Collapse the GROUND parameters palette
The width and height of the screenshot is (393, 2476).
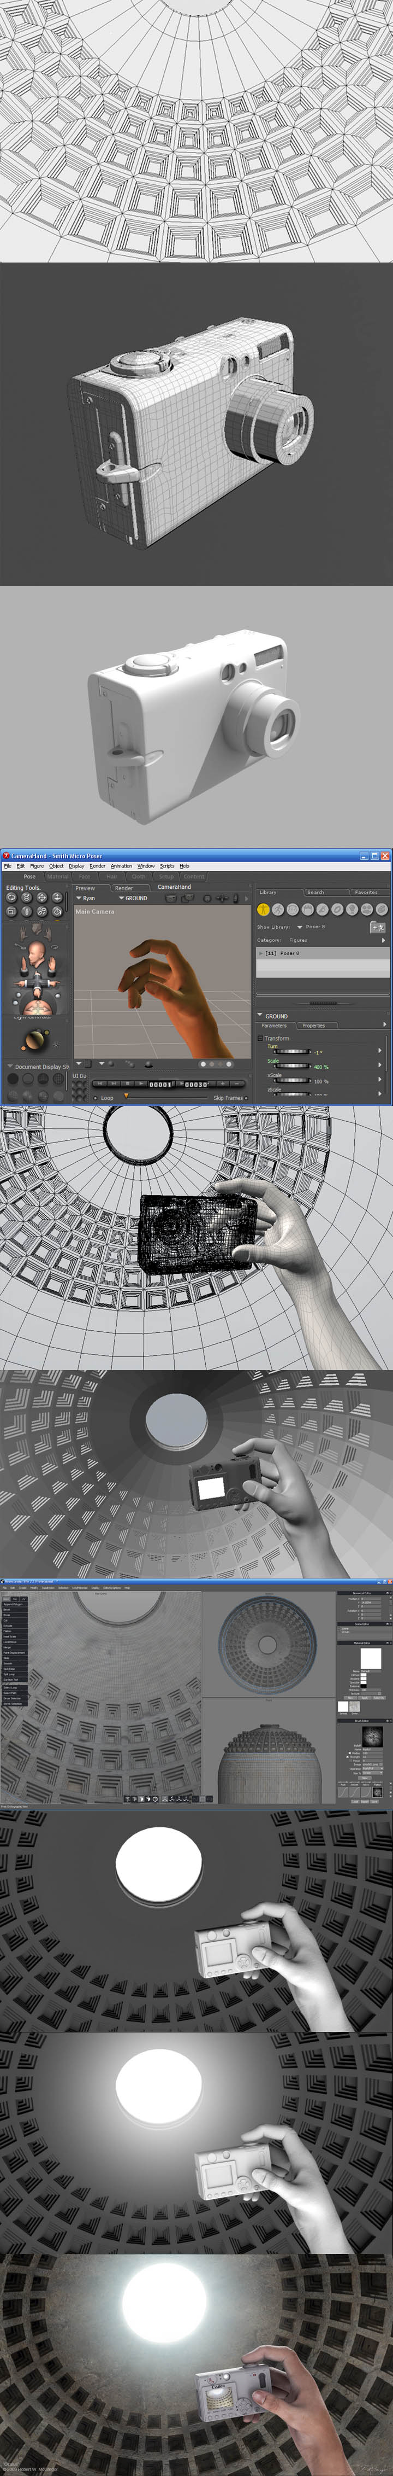259,1016
